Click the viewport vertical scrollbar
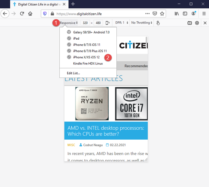Screen dimensions: 209x187 point(146,40)
